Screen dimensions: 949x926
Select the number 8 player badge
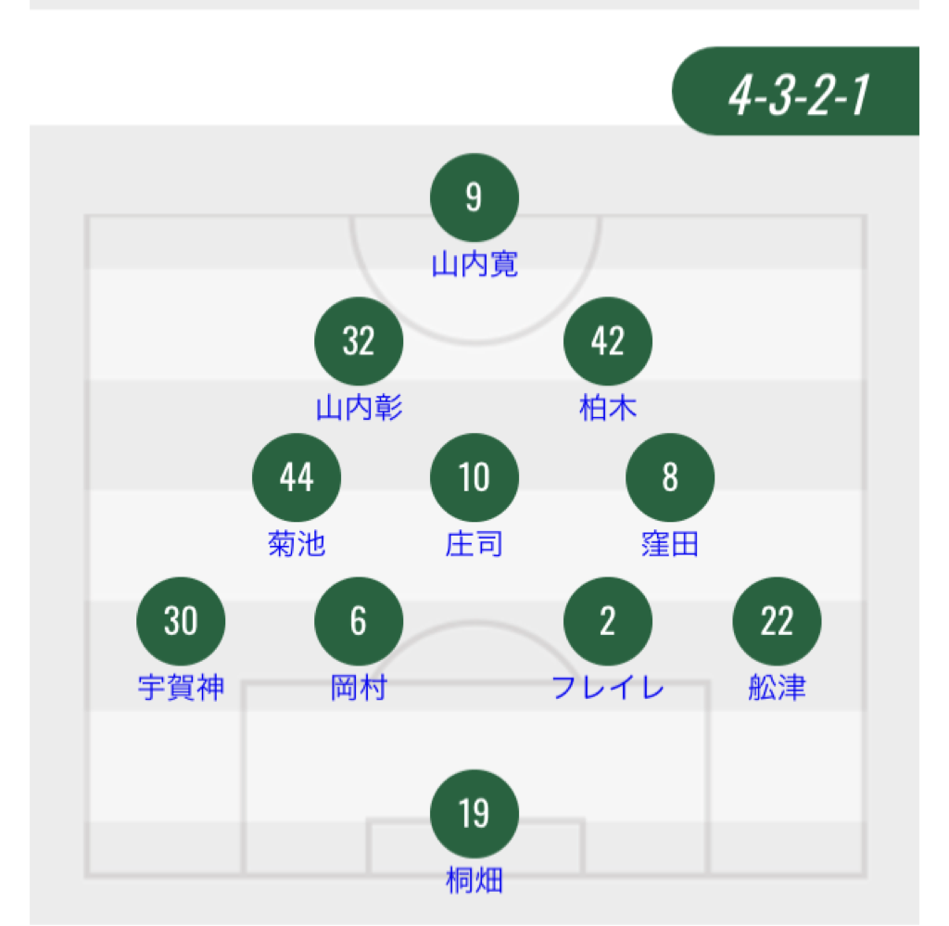(x=670, y=477)
